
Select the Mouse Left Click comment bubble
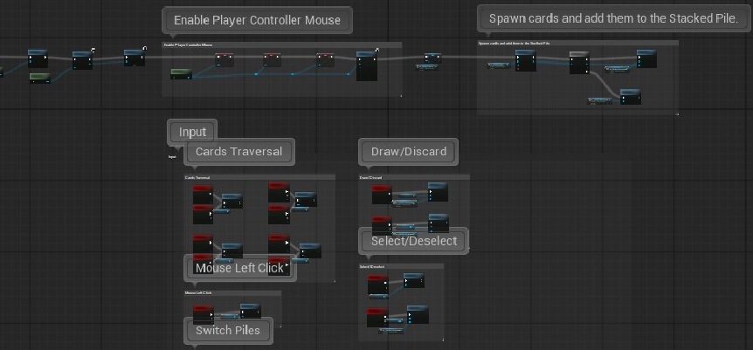[x=239, y=268]
